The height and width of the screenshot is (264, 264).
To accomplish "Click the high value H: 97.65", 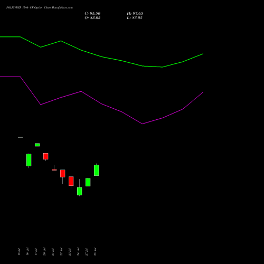I will [x=135, y=14].
